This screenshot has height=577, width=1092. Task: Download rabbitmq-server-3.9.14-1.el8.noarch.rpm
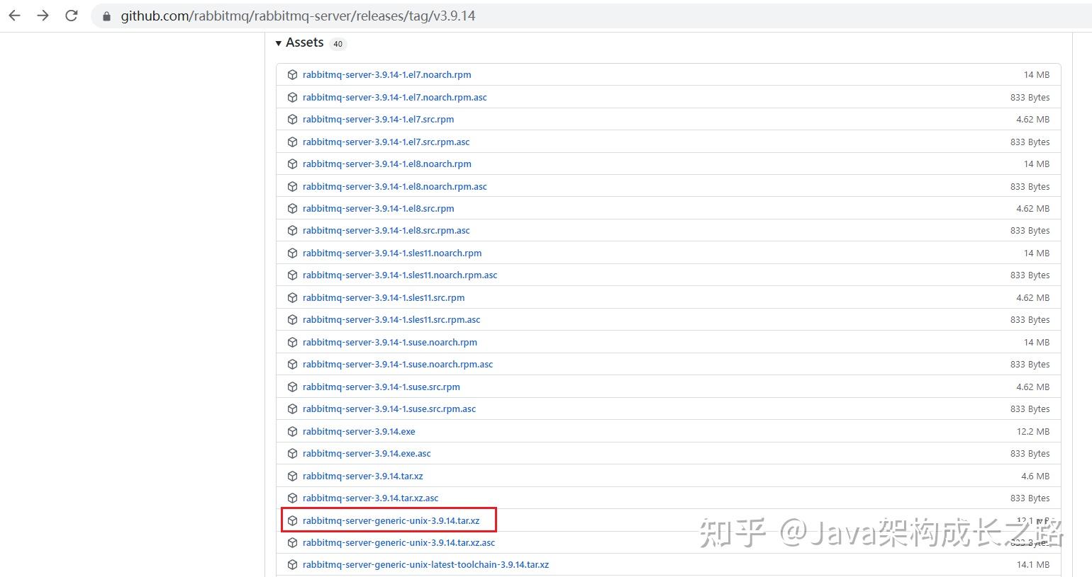(387, 164)
